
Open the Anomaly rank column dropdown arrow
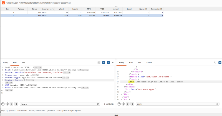tap(53, 9)
